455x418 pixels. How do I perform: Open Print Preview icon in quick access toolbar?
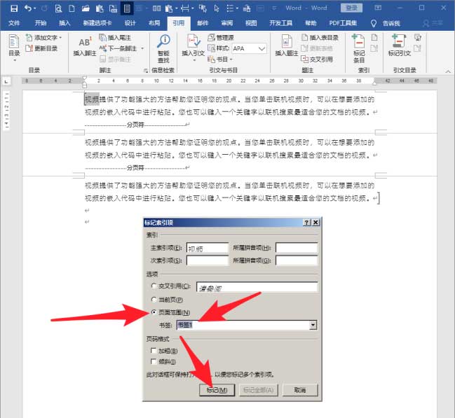click(x=58, y=8)
